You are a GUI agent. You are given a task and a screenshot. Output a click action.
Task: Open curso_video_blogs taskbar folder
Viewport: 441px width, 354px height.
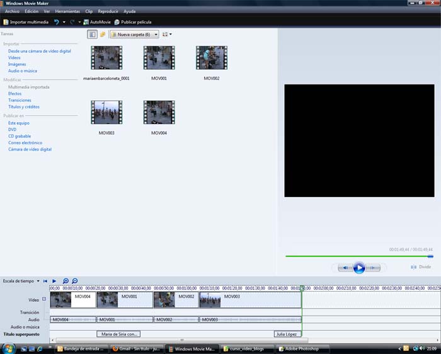pos(247,349)
